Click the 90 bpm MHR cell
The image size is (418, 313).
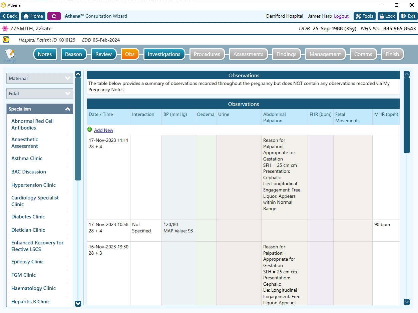[386, 230]
